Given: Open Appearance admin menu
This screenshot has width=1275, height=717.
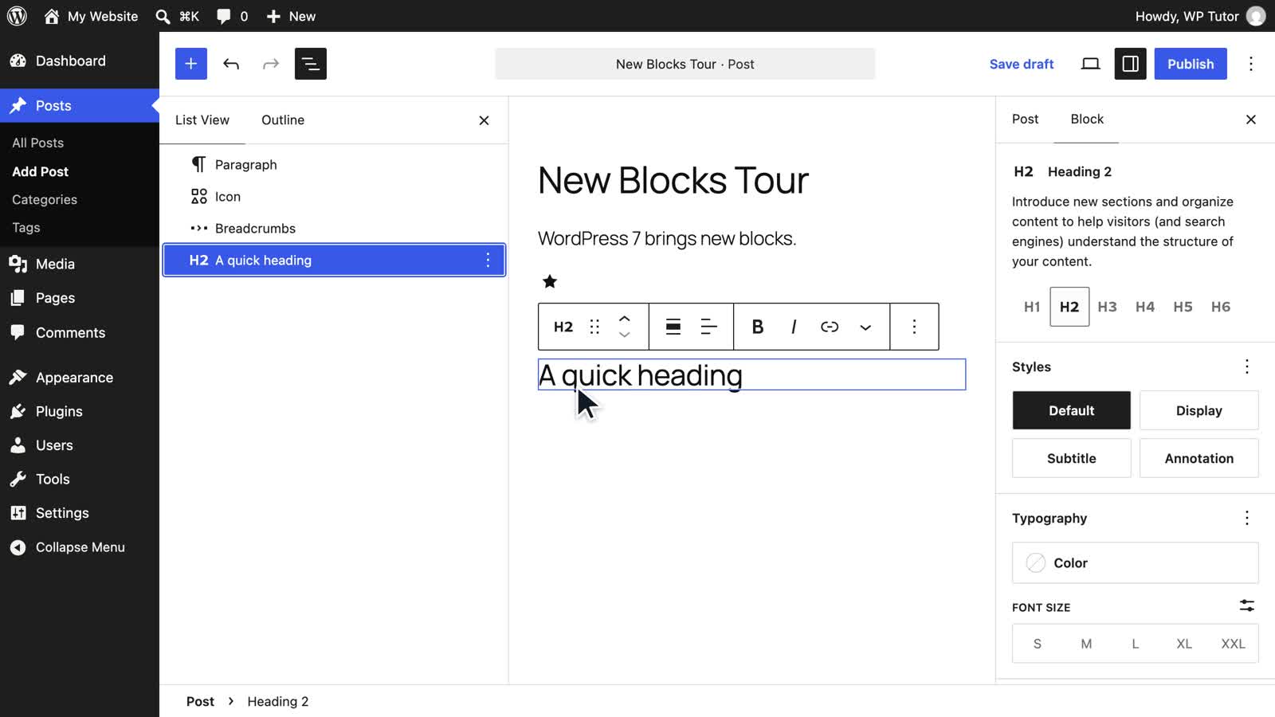Looking at the screenshot, I should pos(80,378).
